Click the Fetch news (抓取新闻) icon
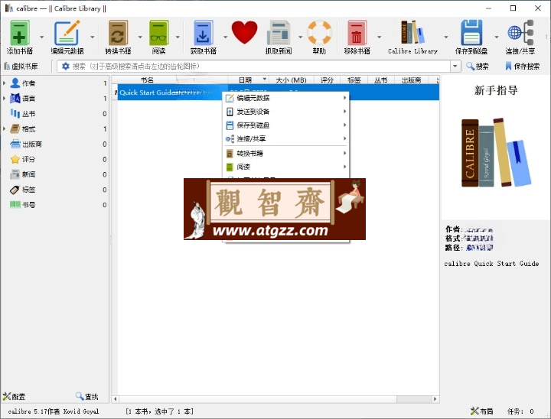The height and width of the screenshot is (419, 551). (x=279, y=33)
